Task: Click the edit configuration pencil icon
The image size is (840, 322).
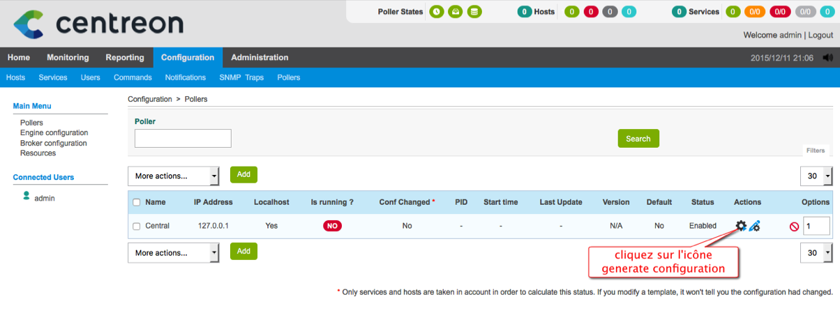Action: [754, 226]
